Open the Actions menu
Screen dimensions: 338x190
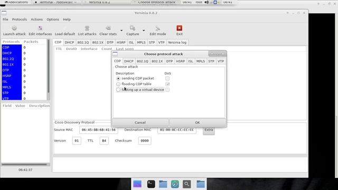coord(36,20)
